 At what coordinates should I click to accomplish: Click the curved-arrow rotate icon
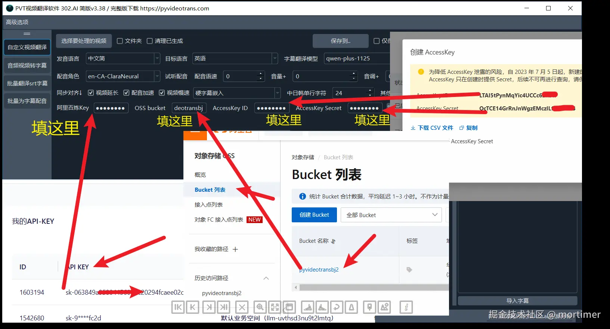coord(337,307)
